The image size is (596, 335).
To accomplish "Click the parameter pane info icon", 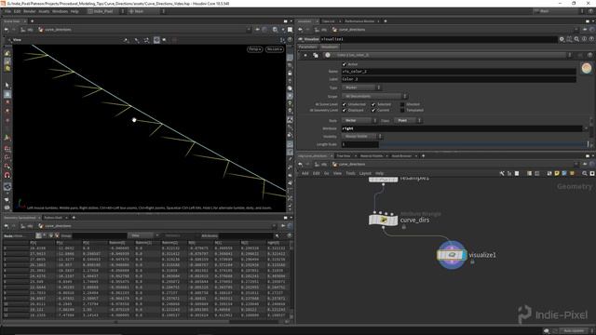I will click(x=584, y=39).
